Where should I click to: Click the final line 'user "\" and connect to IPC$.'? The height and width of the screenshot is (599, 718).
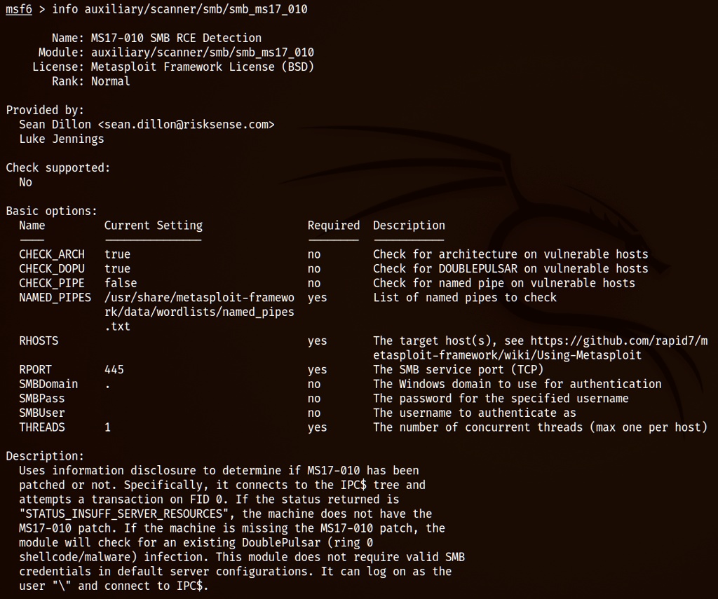[x=114, y=586]
